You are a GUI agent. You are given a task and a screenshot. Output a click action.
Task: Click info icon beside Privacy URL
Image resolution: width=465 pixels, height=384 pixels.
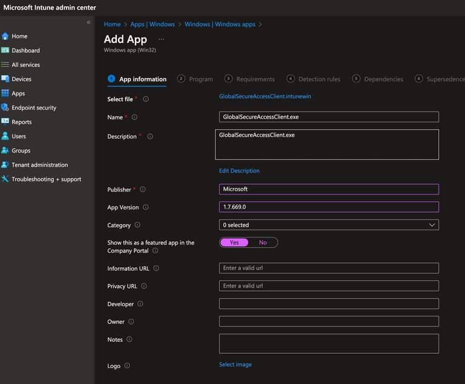[x=144, y=286]
